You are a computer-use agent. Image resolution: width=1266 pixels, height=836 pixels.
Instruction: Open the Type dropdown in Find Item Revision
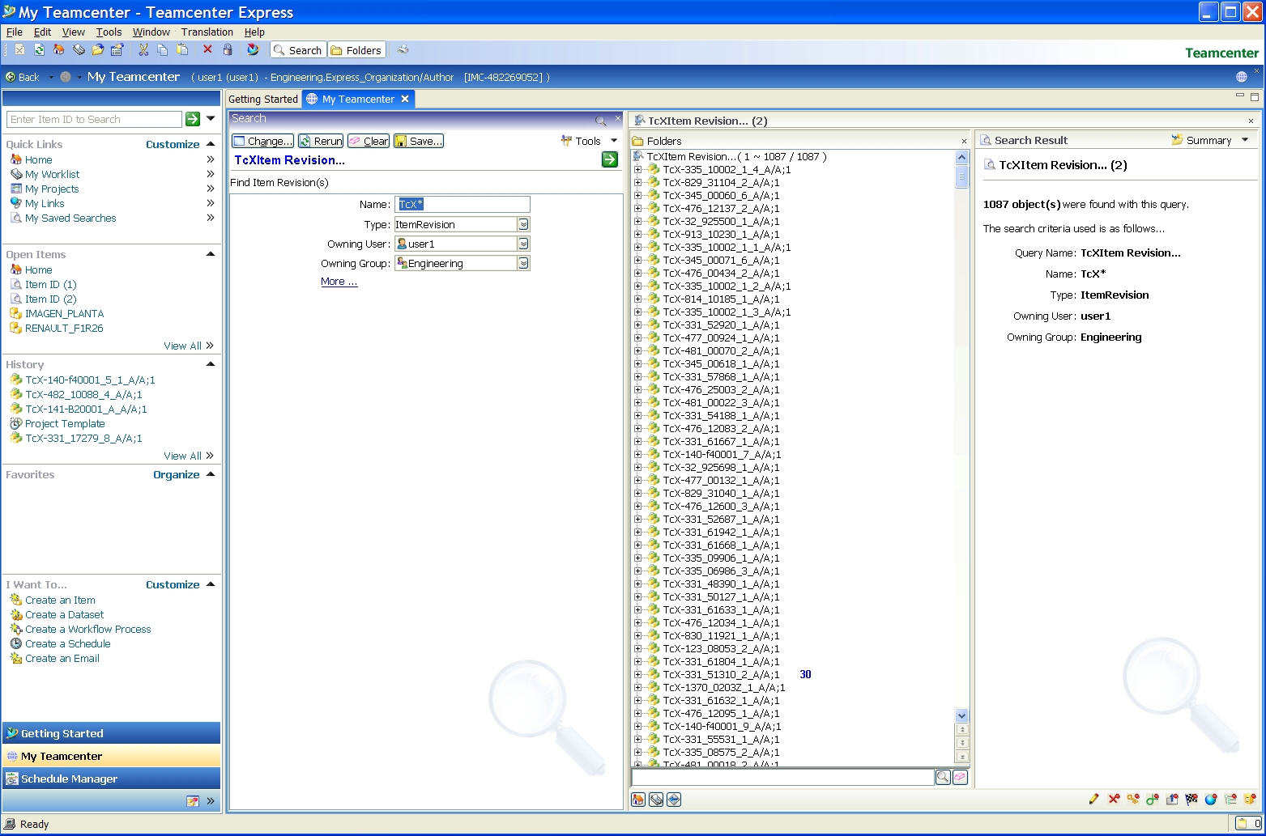pos(525,223)
